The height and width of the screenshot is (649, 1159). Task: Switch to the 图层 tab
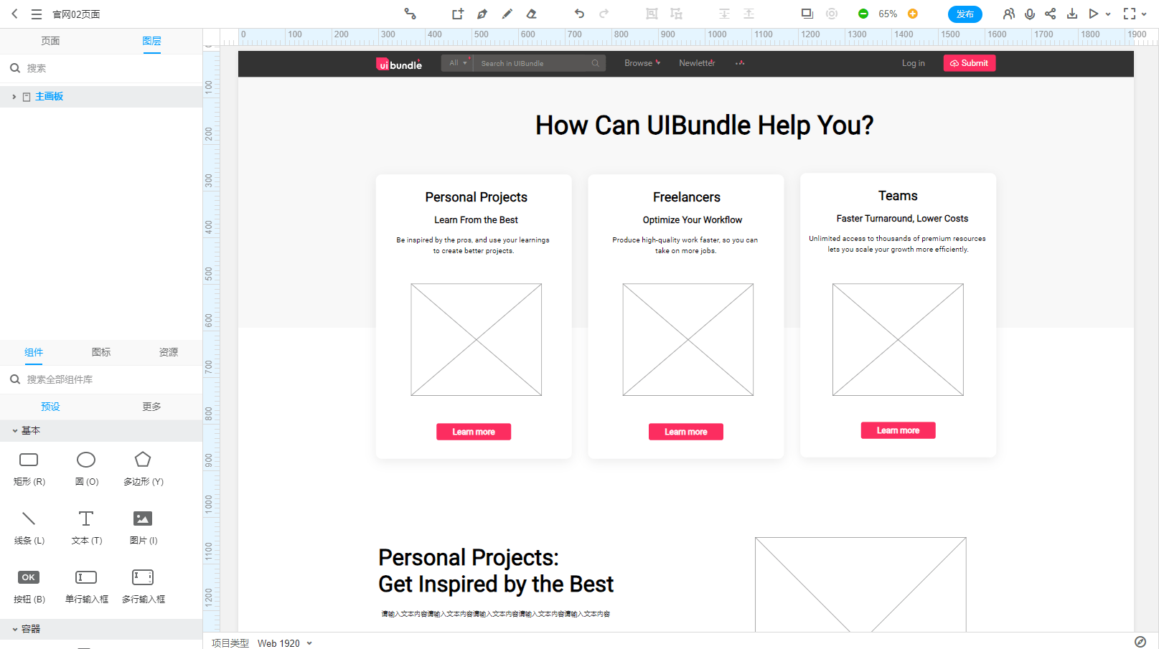tap(151, 41)
